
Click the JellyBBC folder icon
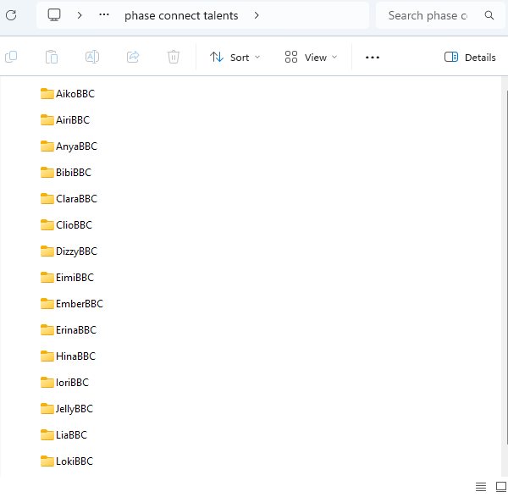[x=47, y=409]
